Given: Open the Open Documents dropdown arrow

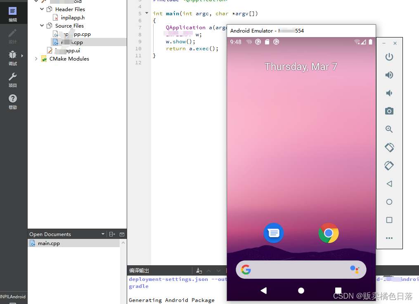Looking at the screenshot, I should (103, 234).
